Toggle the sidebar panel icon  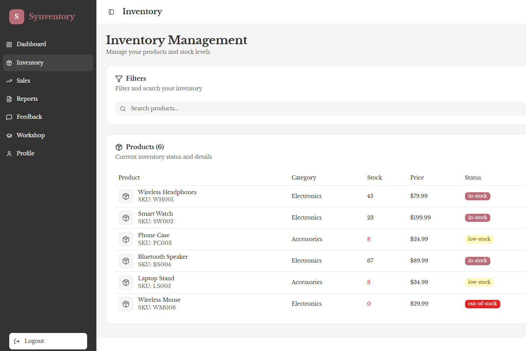[111, 12]
